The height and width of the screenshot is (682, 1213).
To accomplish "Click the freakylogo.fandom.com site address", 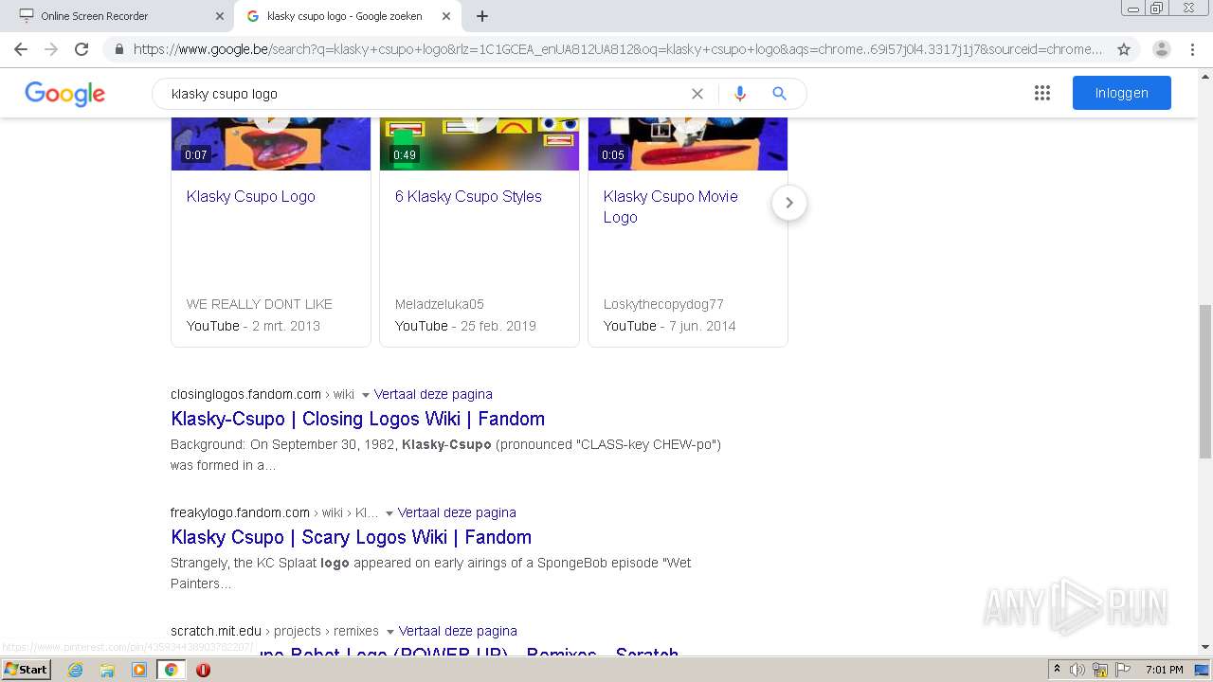I will pos(240,512).
